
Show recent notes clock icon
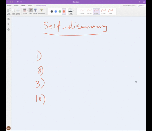9,30
